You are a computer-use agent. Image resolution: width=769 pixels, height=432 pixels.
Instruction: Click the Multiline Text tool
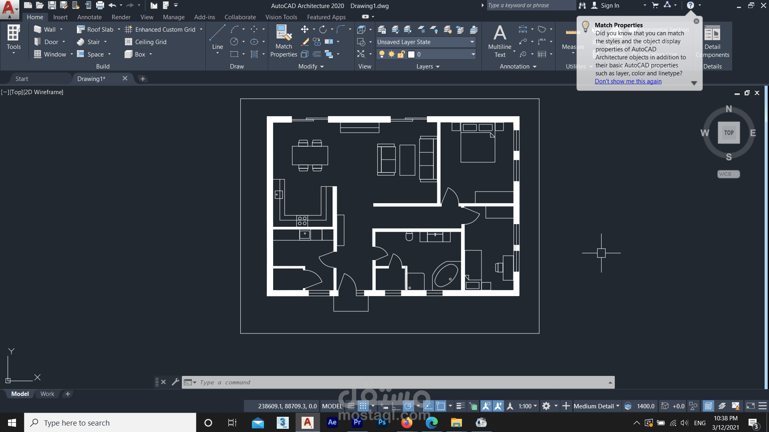pos(499,41)
